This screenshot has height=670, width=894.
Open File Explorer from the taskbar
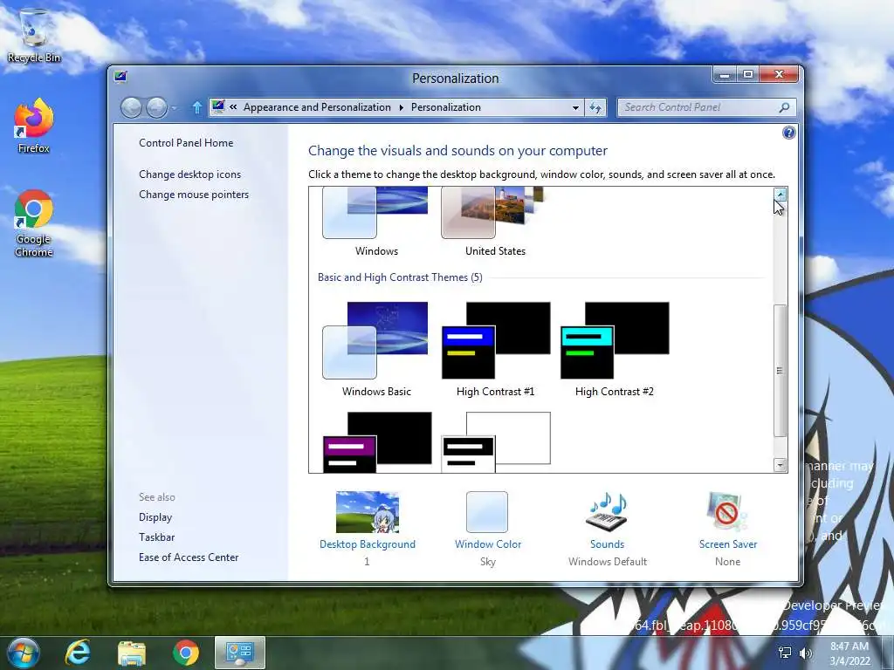pos(132,653)
